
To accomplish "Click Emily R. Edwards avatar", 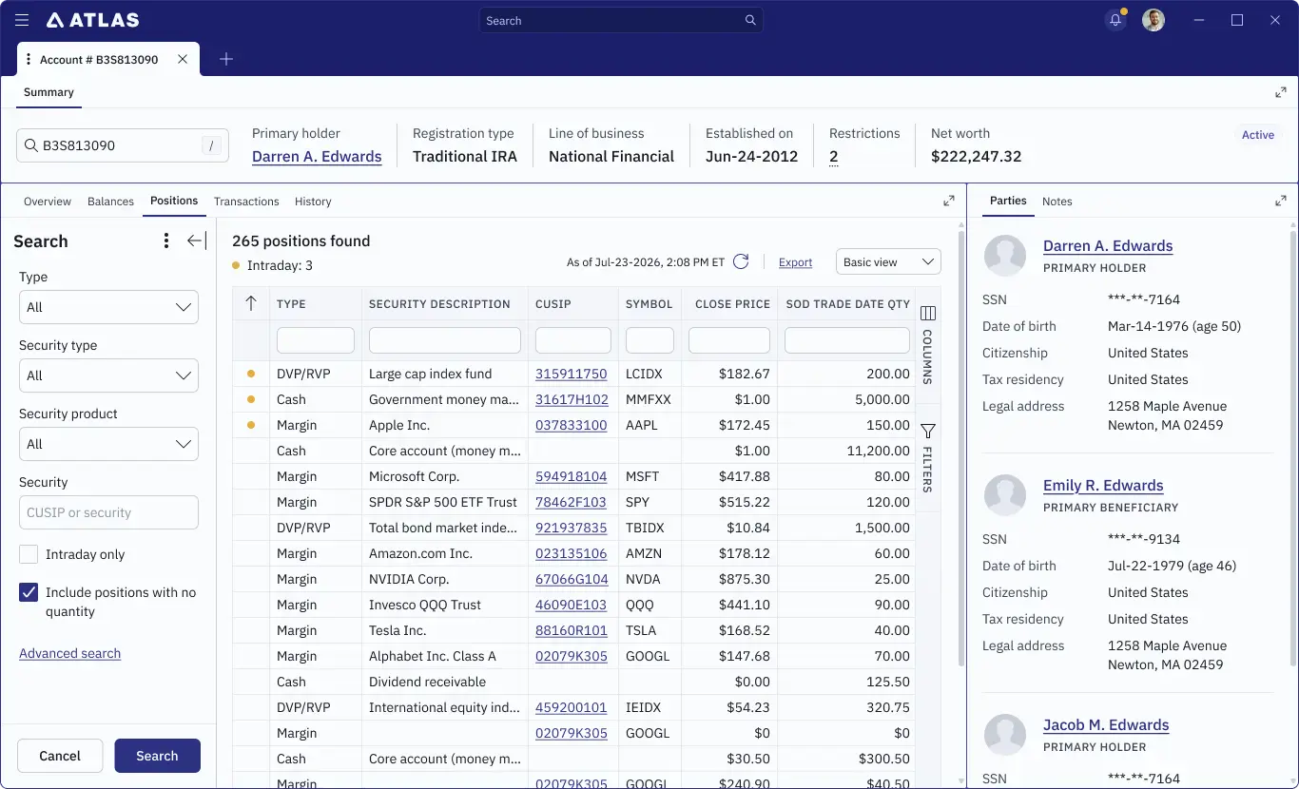I will point(1005,494).
